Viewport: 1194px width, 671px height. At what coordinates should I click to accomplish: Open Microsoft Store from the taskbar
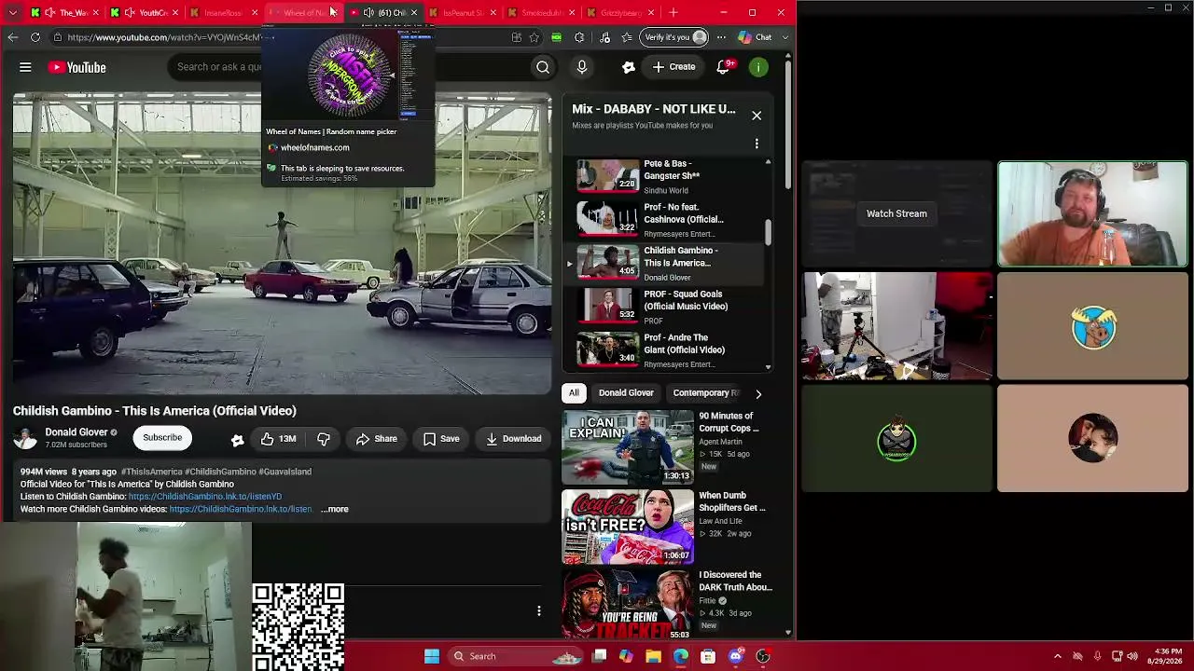coord(708,656)
